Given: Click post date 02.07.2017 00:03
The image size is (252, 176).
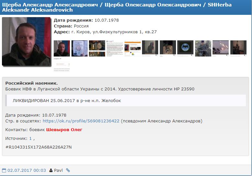Looking at the screenshot, I should coord(27,171).
